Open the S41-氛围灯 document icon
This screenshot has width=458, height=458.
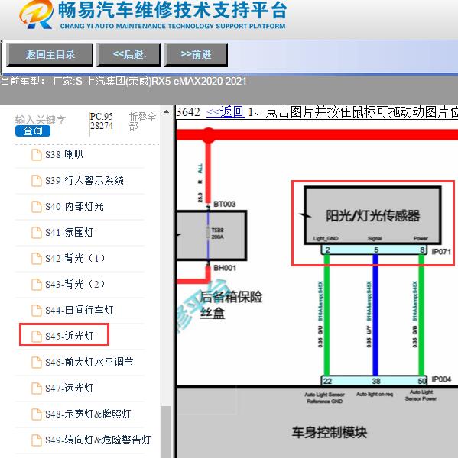pyautogui.click(x=37, y=233)
